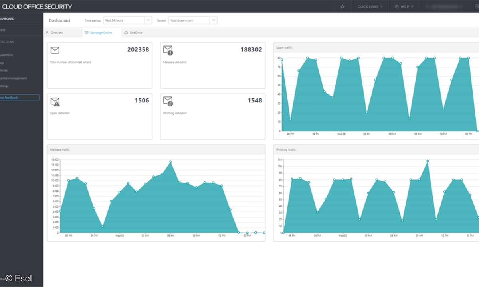Click the phishing envelope icon with hook badge
Screen dimensions: 479x287
tap(168, 101)
